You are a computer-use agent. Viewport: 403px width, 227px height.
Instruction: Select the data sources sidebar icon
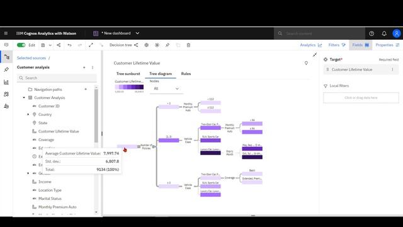coord(7,57)
